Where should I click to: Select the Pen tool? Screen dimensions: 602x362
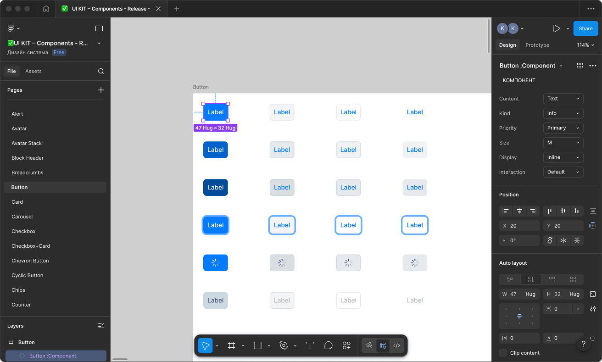pos(284,345)
